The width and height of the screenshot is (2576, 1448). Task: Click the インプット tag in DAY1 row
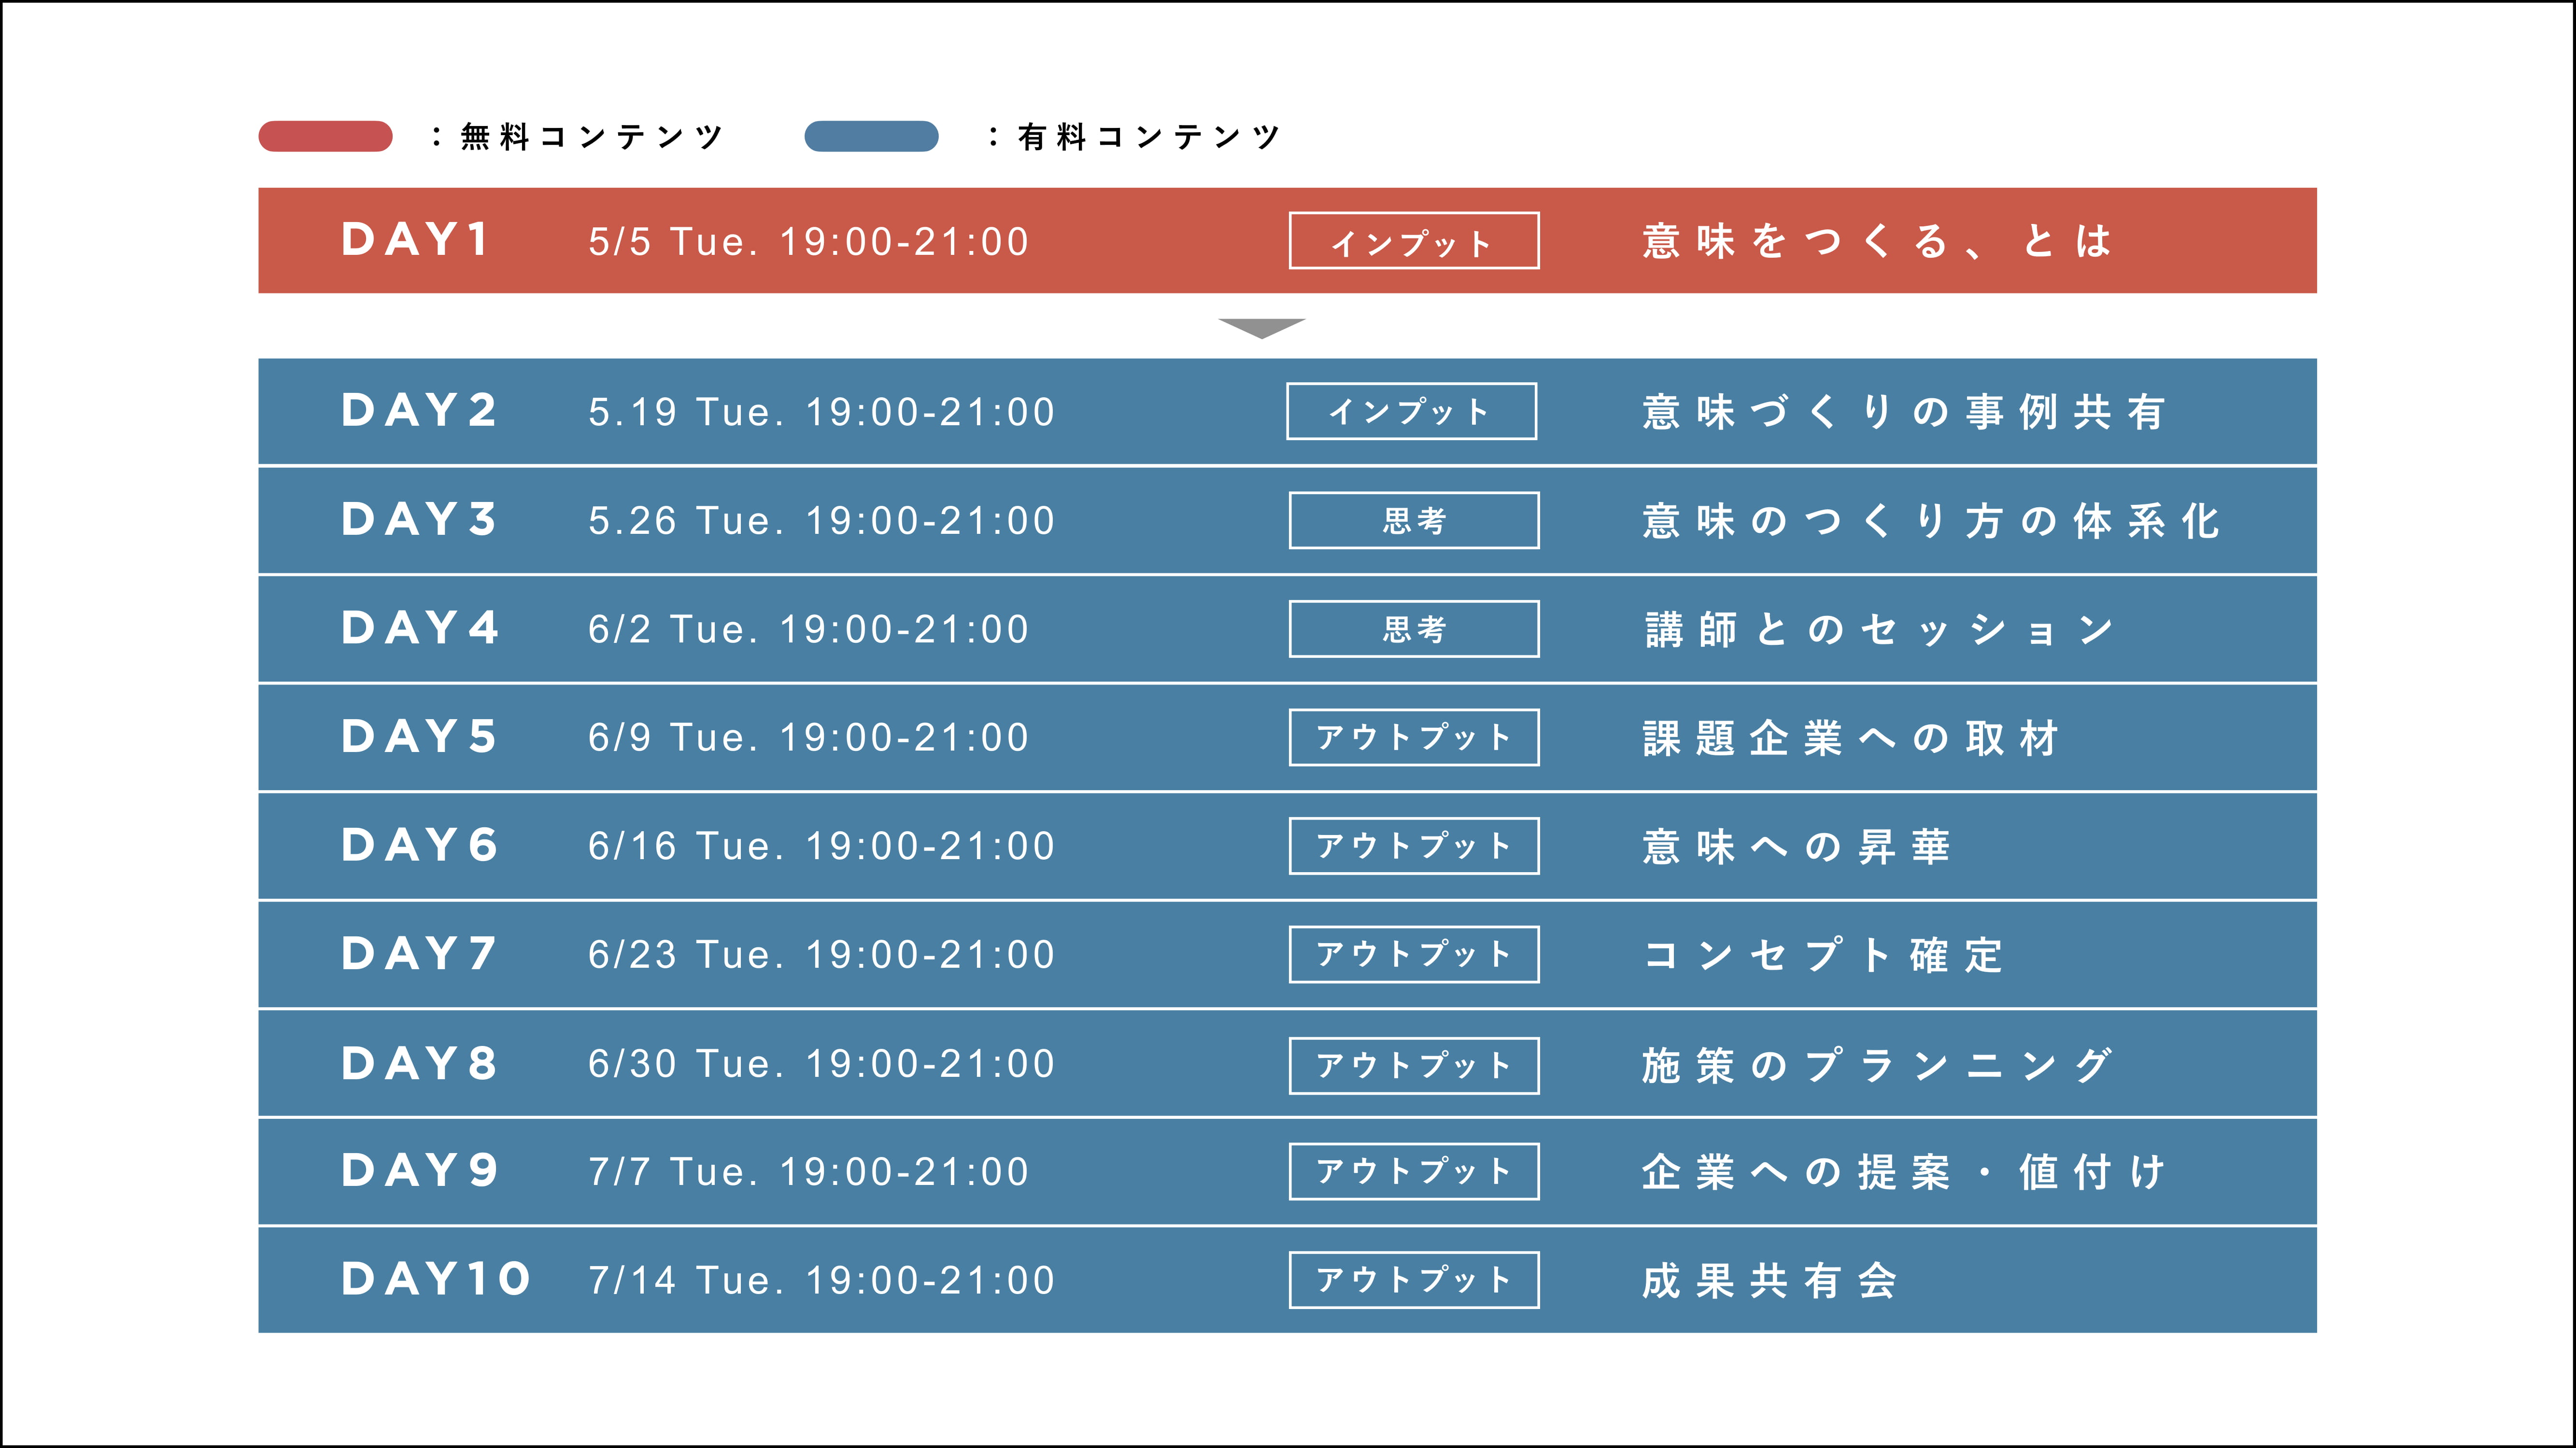1413,241
